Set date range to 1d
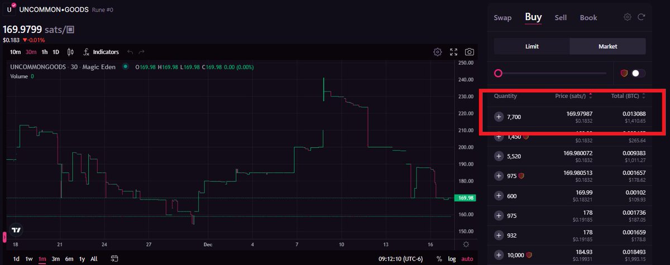 (x=16, y=259)
